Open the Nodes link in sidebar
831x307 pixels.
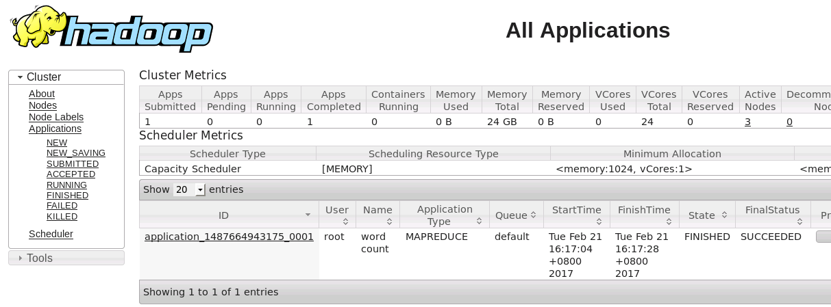42,105
